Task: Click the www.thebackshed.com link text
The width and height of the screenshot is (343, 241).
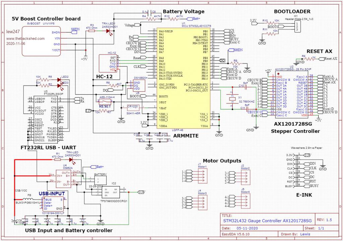Action: (25, 38)
